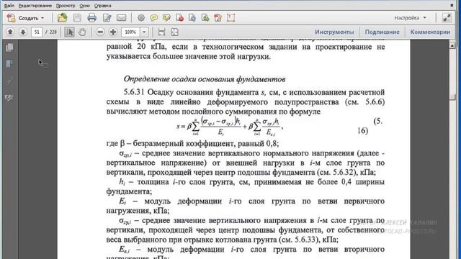
Task: Send file by email envelope icon
Action: pos(121,18)
